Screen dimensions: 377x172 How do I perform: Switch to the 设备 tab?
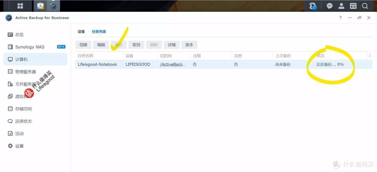point(81,32)
